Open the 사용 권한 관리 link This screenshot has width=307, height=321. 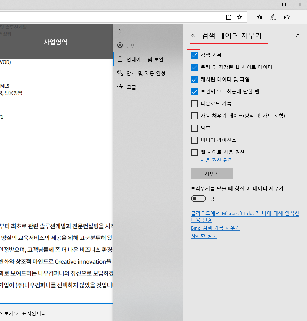coord(217,160)
